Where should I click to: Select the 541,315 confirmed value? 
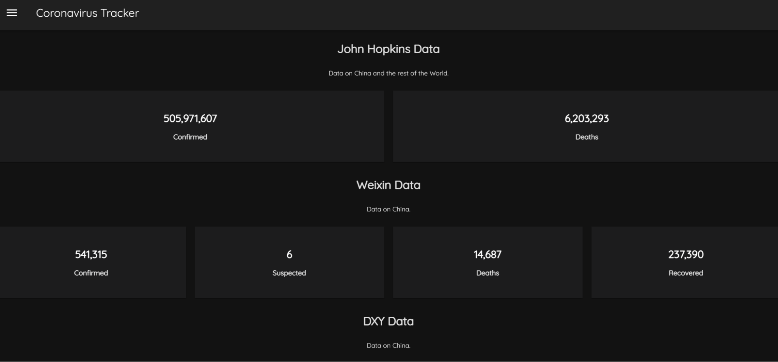[x=91, y=255]
